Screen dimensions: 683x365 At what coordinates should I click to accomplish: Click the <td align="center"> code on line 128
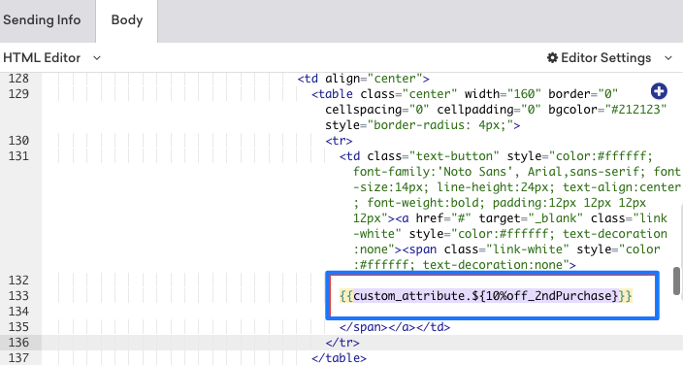pyautogui.click(x=363, y=79)
